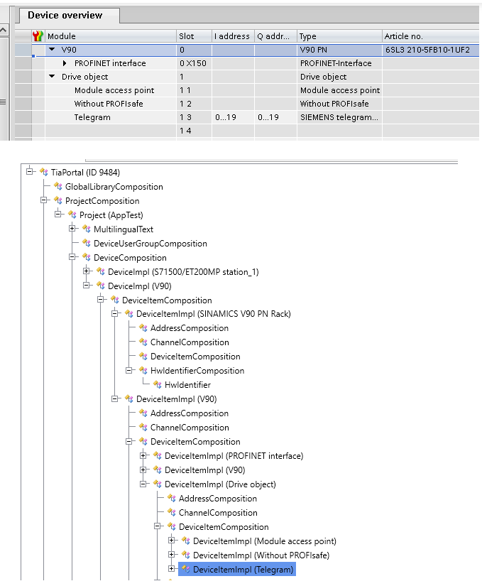Select the Module access point table row
482x586 pixels.
(x=247, y=90)
